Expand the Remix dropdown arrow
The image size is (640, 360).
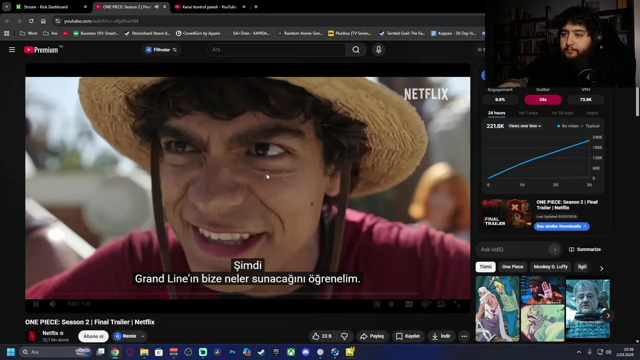(142, 336)
